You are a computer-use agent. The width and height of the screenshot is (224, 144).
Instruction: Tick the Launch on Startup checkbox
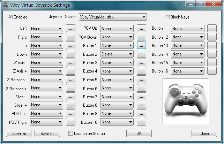70,134
